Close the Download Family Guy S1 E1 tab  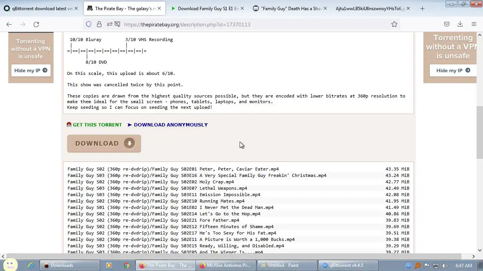pyautogui.click(x=242, y=8)
